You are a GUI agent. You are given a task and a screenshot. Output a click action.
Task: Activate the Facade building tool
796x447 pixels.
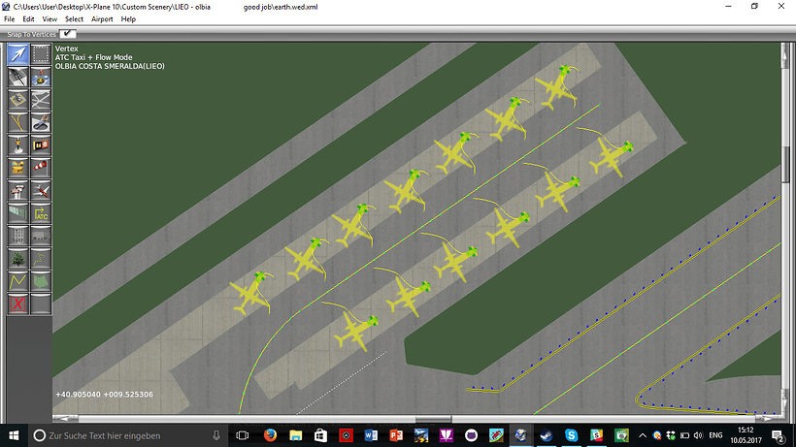tap(17, 237)
